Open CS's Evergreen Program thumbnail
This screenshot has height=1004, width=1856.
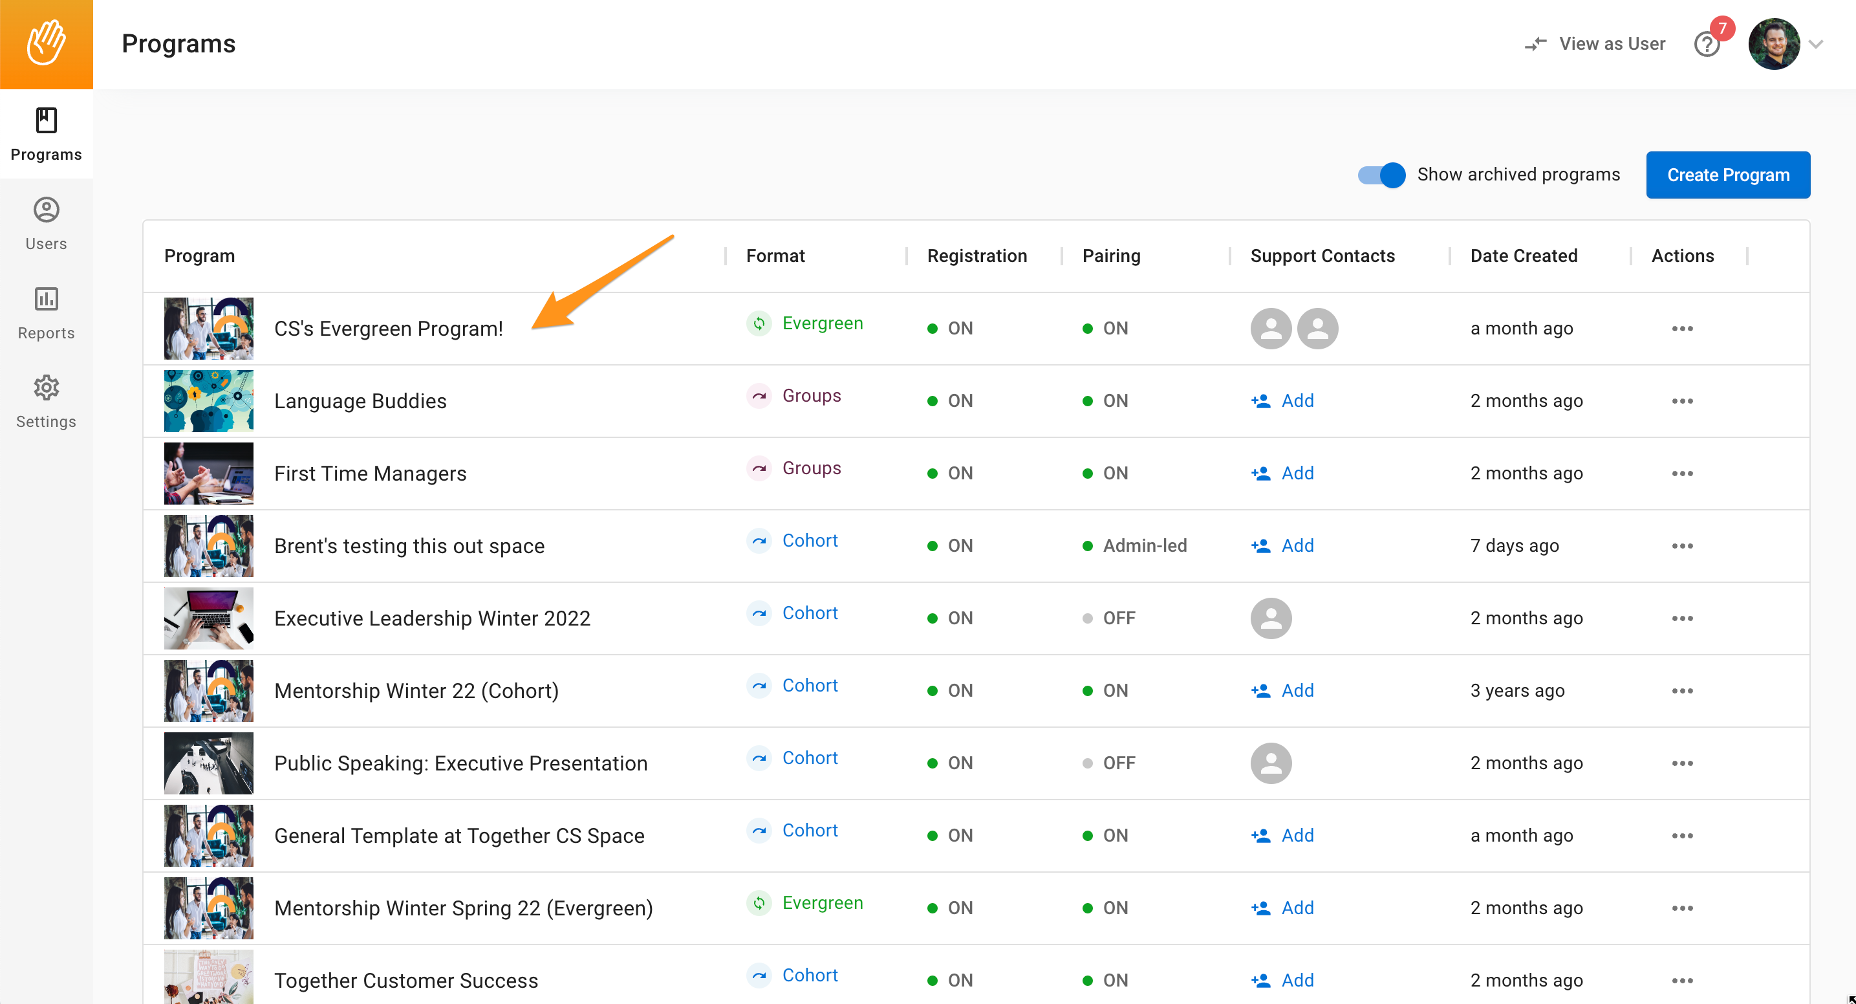pos(208,329)
